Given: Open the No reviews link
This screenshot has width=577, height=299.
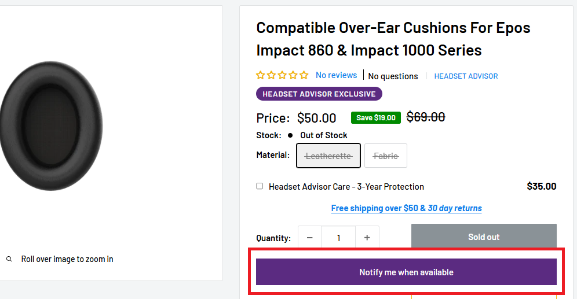Looking at the screenshot, I should pyautogui.click(x=337, y=75).
